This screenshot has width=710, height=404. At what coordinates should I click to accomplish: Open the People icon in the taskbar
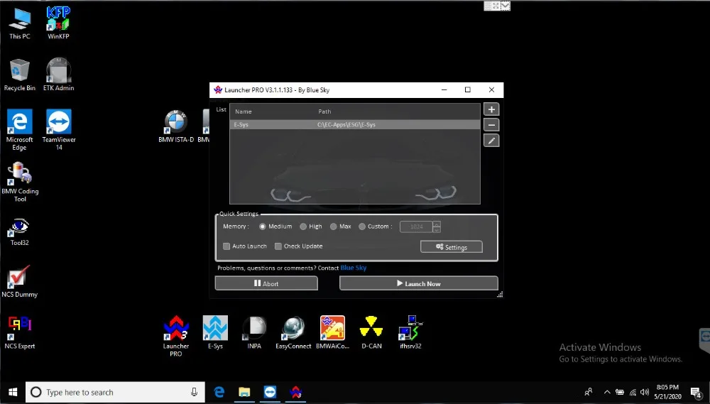tap(588, 392)
